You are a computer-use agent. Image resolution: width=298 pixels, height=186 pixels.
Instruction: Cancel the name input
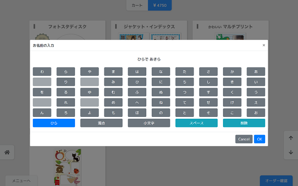pos(244,139)
